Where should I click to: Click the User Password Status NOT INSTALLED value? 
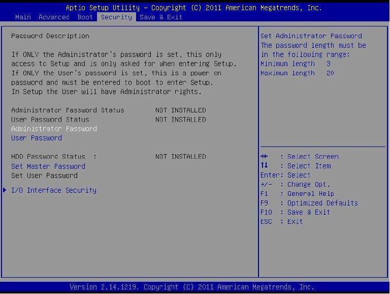pos(180,120)
